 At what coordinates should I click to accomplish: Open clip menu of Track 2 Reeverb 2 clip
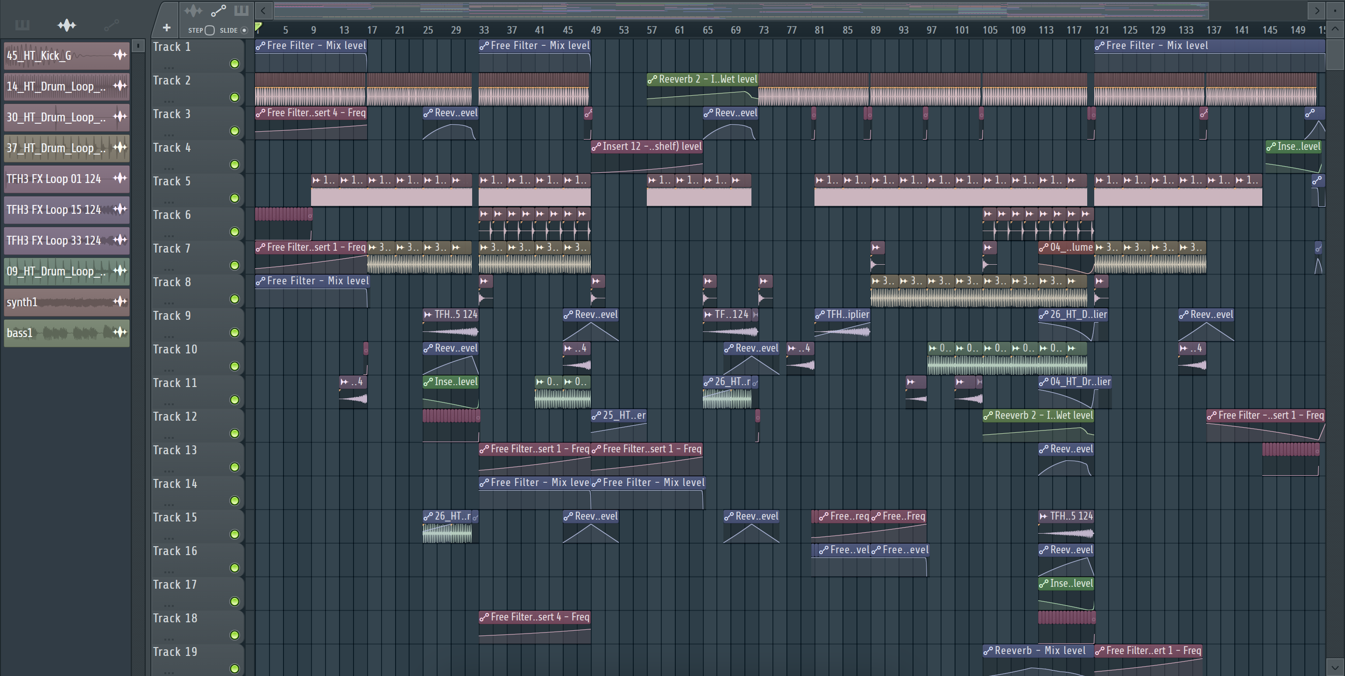(x=652, y=79)
